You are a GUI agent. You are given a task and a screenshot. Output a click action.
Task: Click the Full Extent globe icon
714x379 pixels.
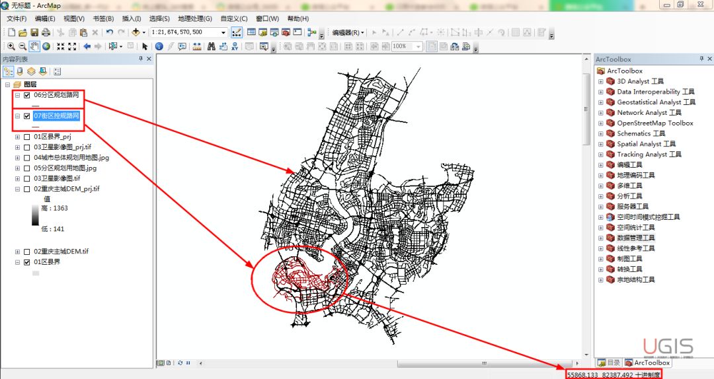coord(46,46)
